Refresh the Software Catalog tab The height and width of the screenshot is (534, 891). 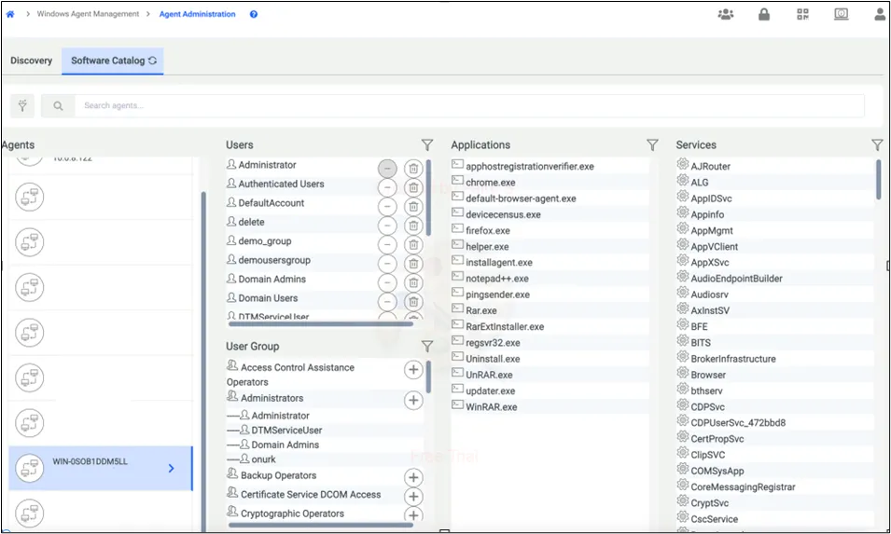[x=152, y=61]
